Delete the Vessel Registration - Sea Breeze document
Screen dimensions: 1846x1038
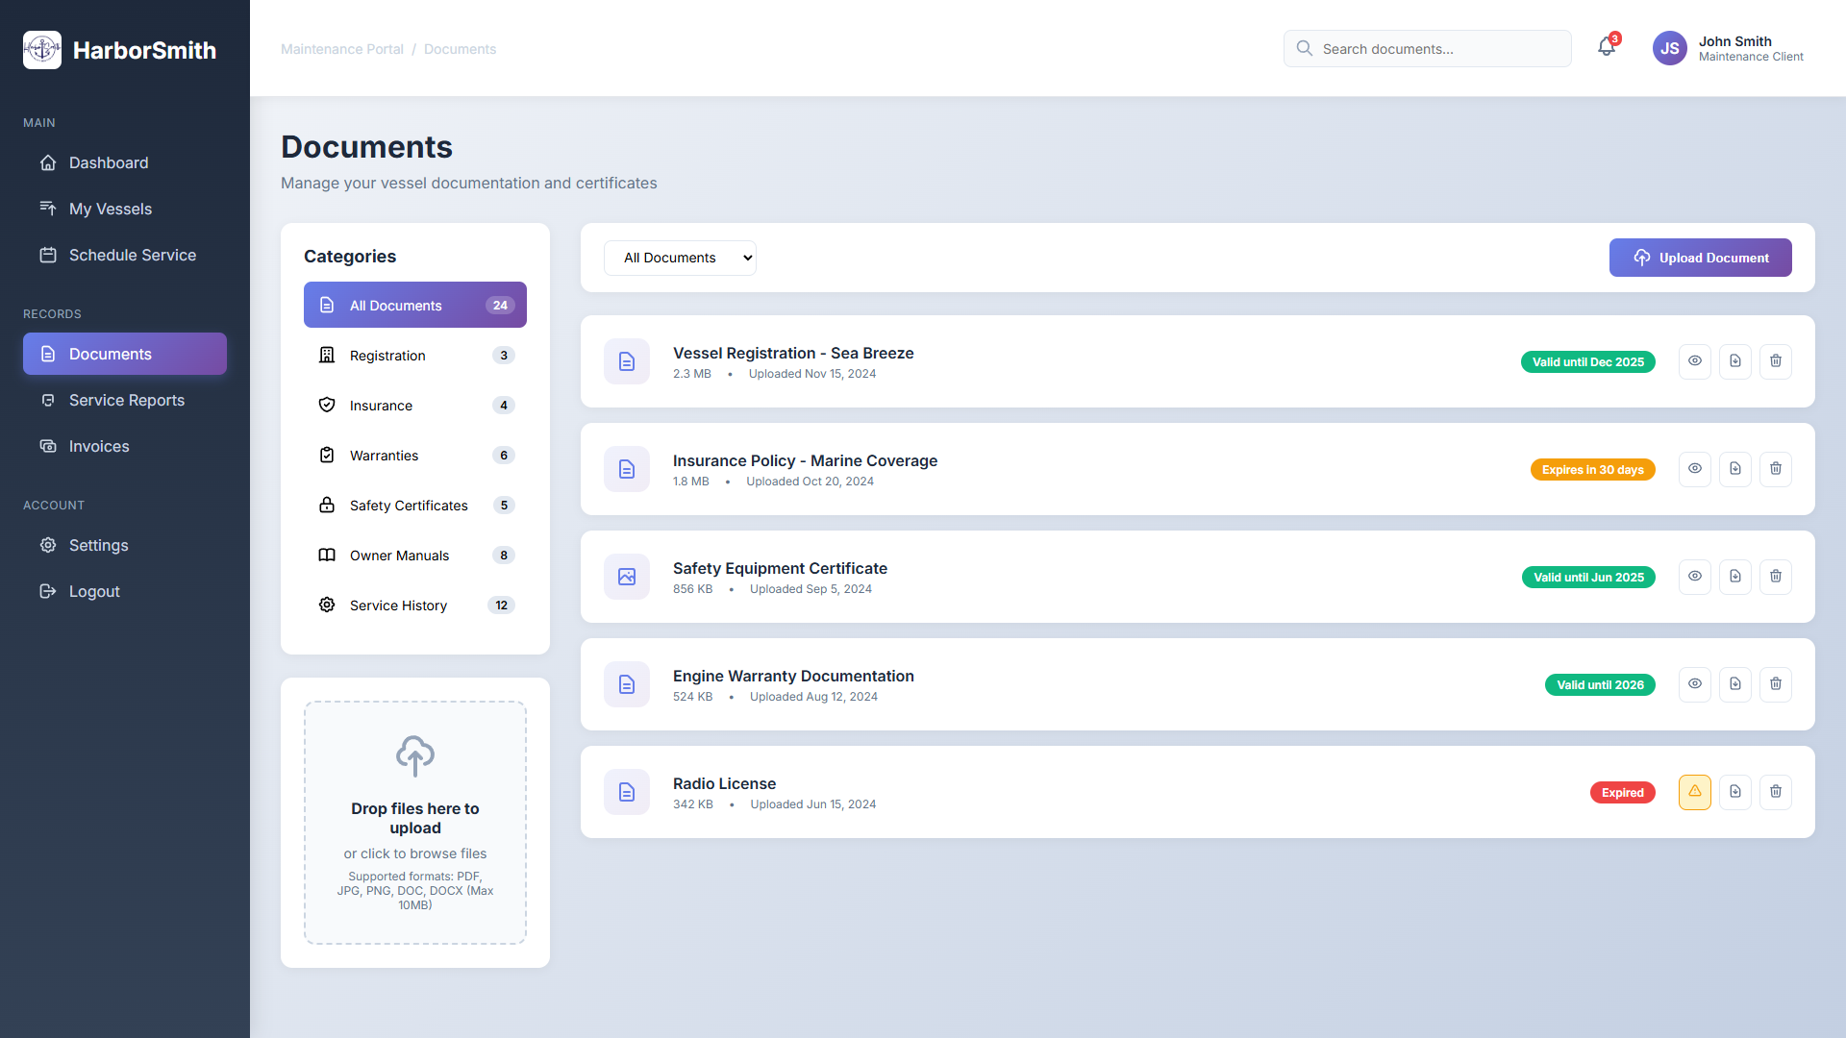pos(1775,361)
